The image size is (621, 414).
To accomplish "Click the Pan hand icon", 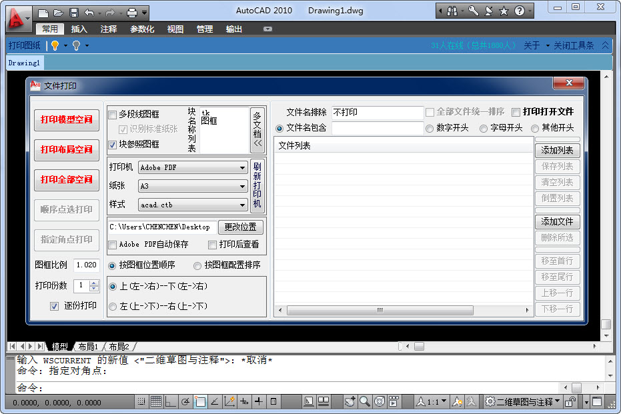I will point(350,402).
